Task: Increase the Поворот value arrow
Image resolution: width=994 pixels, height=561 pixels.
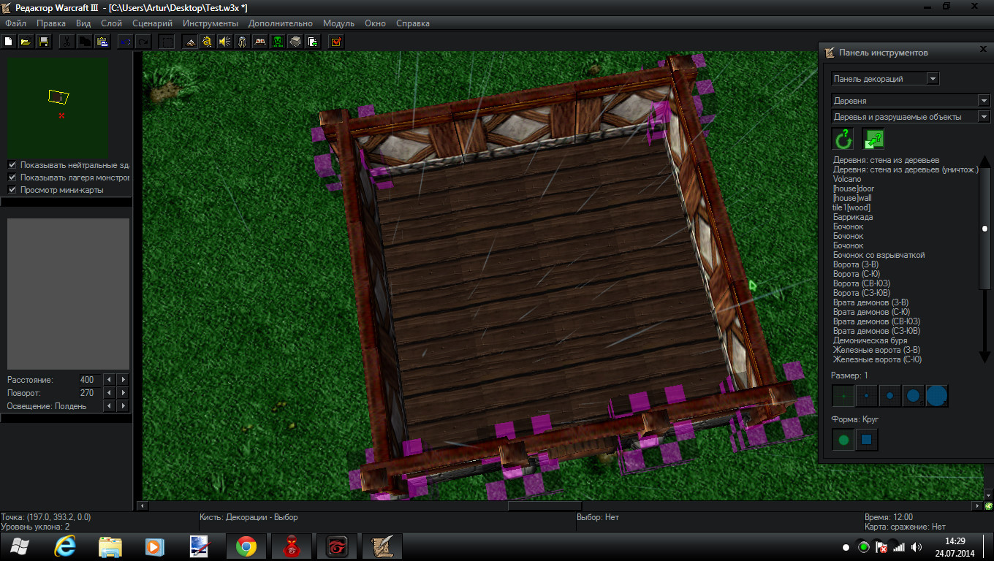Action: click(x=123, y=393)
